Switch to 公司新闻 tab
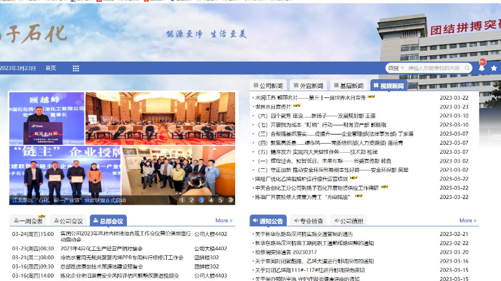Image resolution: width=501 pixels, height=281 pixels. coord(268,85)
